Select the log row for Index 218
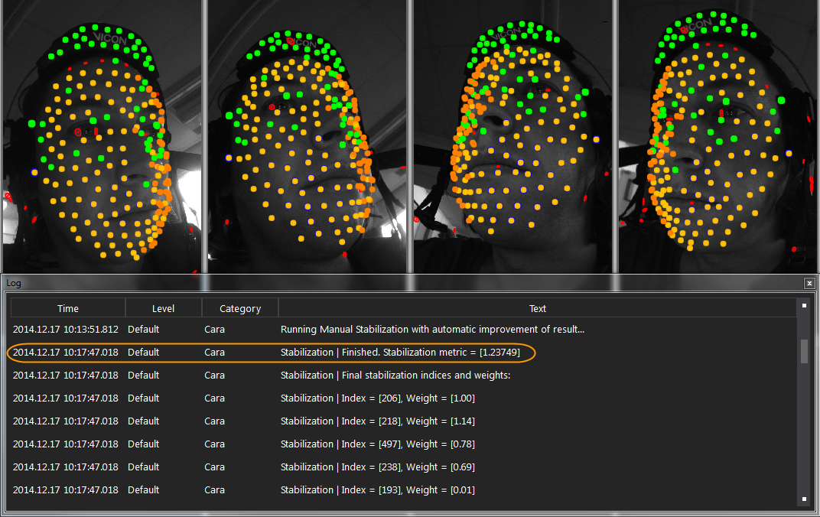Viewport: 820px width, 517px height. [x=378, y=421]
